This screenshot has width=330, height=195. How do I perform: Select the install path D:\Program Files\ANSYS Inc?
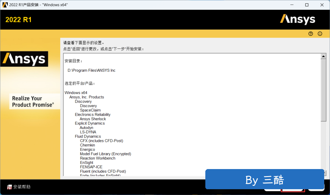tap(92, 70)
